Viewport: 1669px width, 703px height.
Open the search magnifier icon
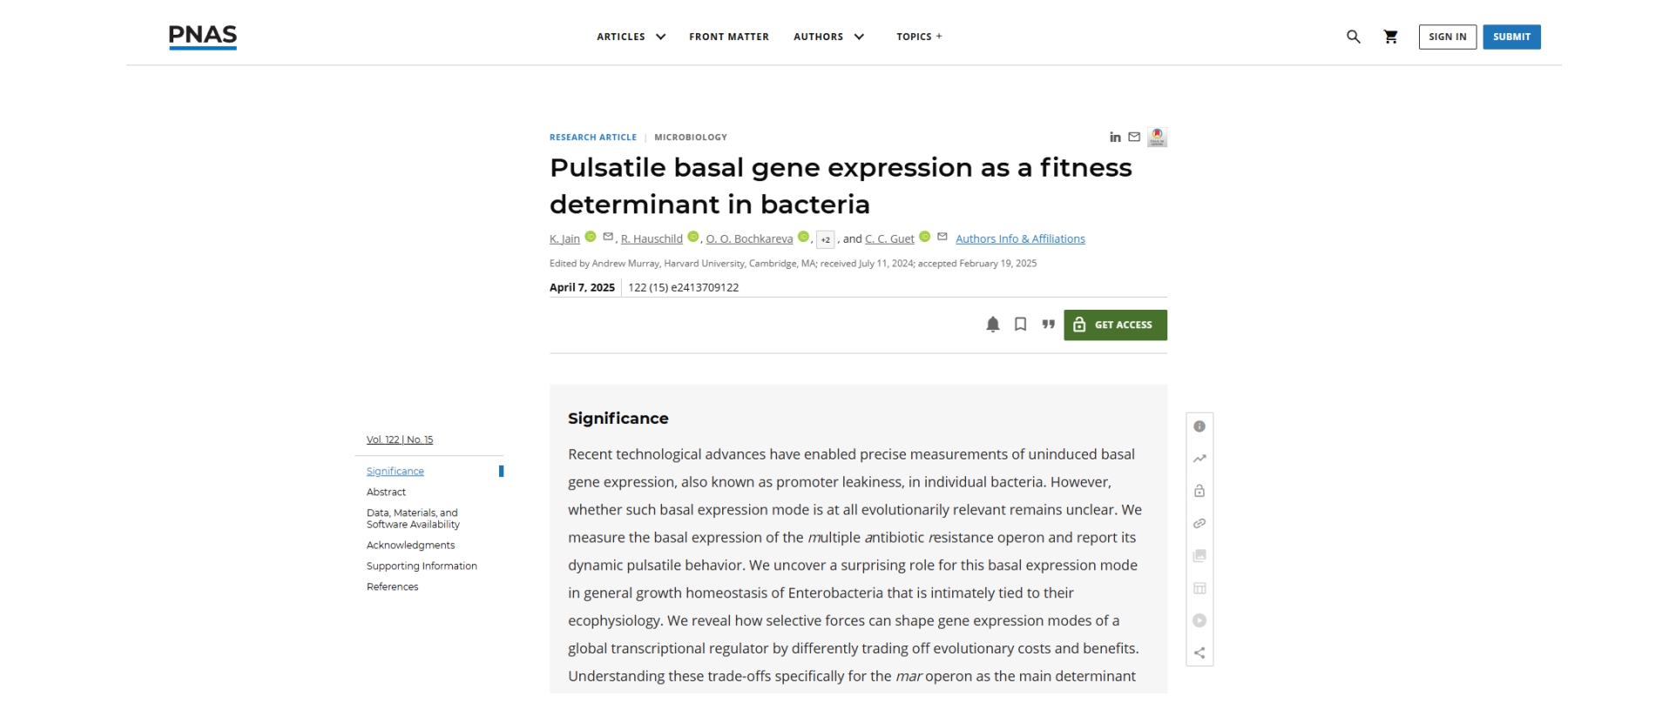(1353, 37)
